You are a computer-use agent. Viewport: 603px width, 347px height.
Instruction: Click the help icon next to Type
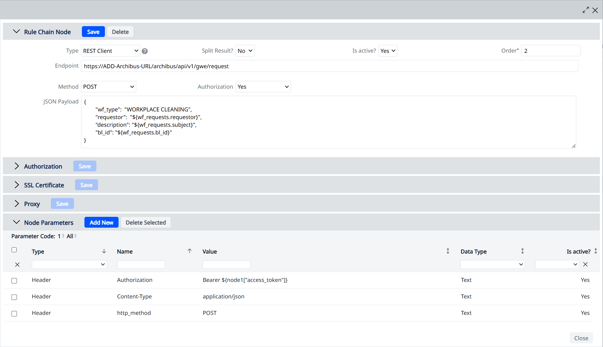coord(145,51)
